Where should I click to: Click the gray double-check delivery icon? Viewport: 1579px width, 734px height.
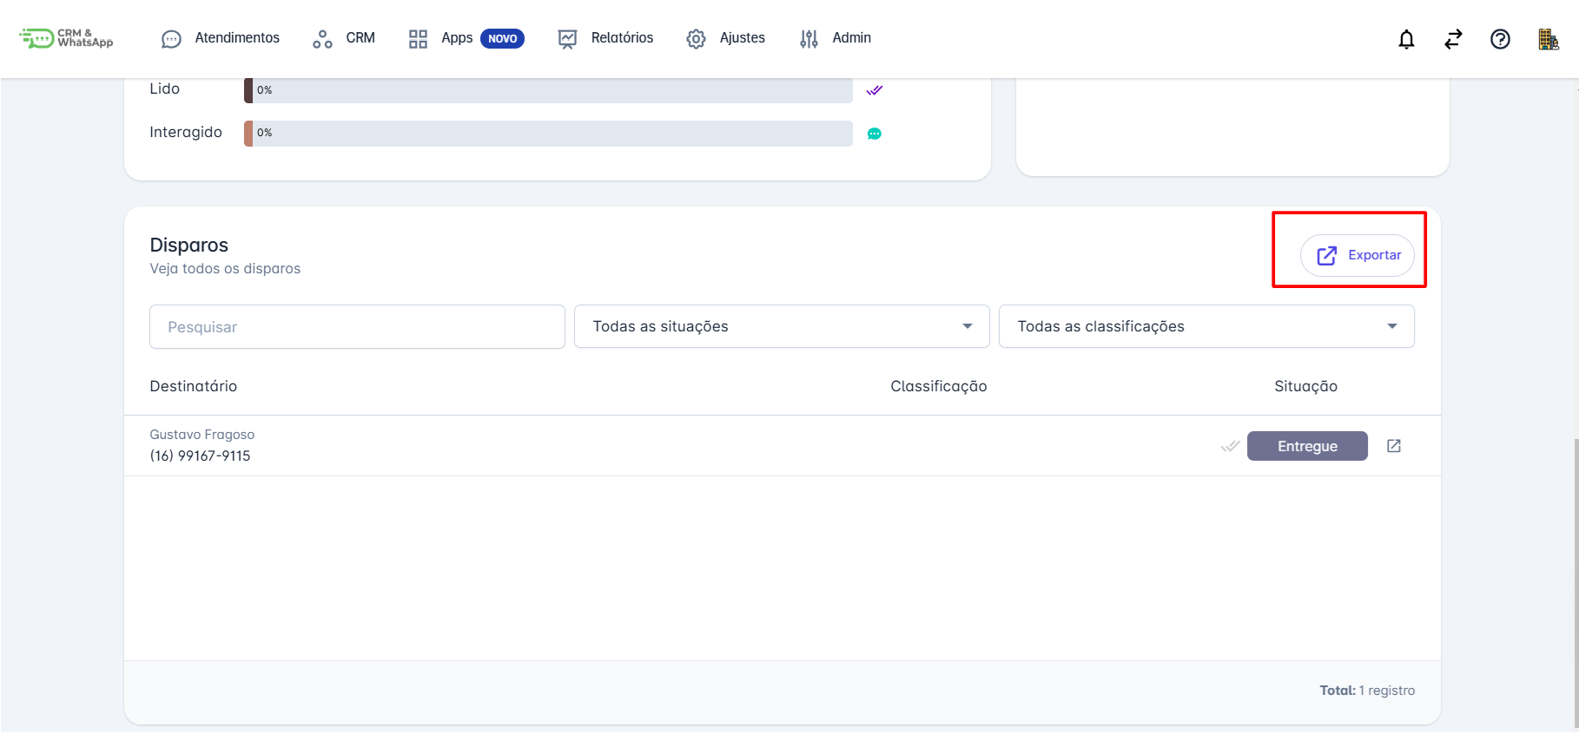[x=1230, y=446]
